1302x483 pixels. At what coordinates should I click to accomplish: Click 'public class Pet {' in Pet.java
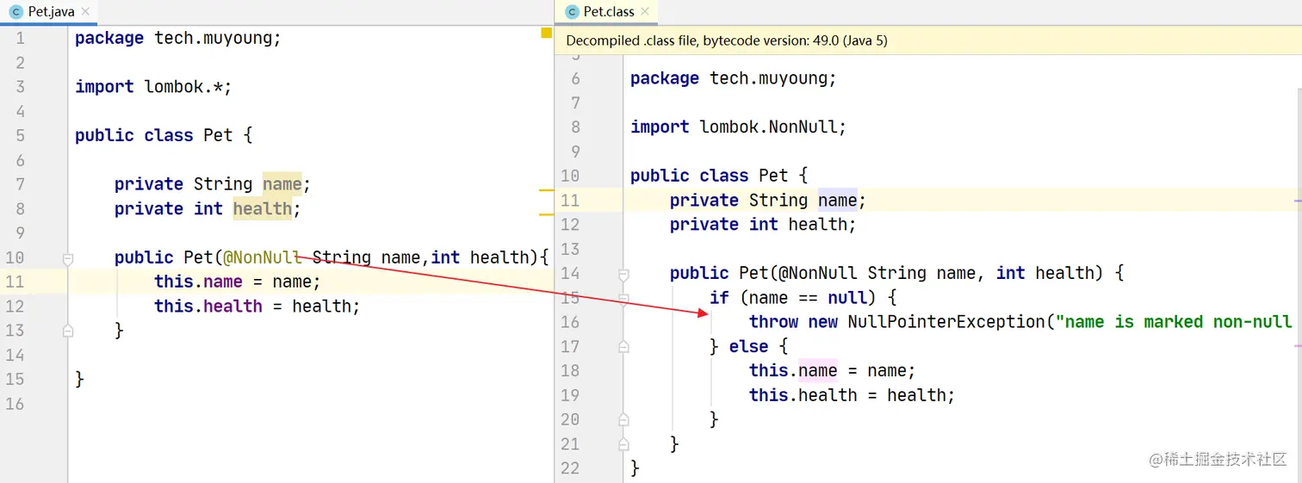(x=164, y=135)
